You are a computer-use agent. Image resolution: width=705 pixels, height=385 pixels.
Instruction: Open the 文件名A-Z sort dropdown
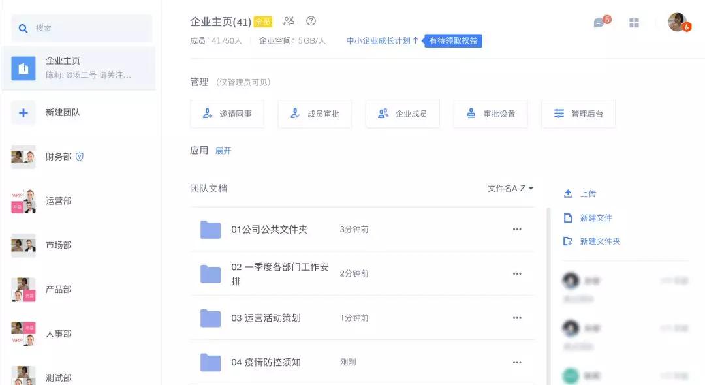tap(508, 187)
